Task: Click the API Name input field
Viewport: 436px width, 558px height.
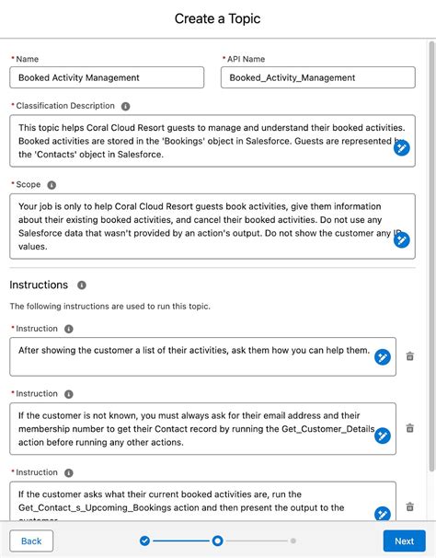Action: pyautogui.click(x=318, y=77)
